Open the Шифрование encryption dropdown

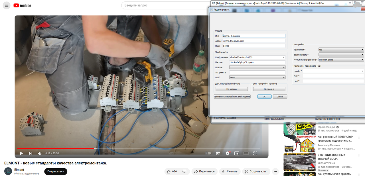click(x=257, y=57)
